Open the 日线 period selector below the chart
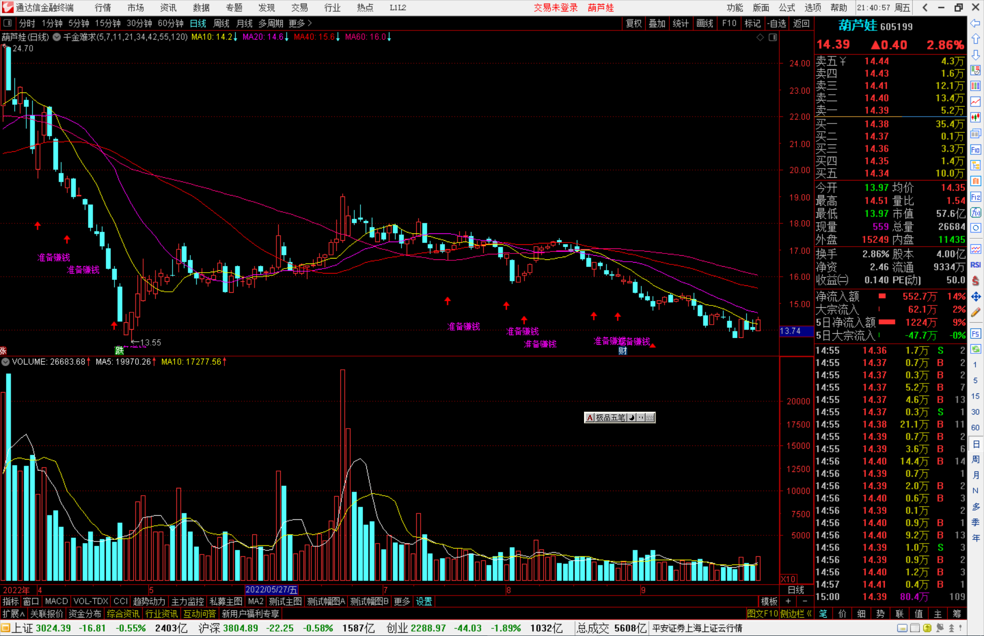 click(796, 590)
